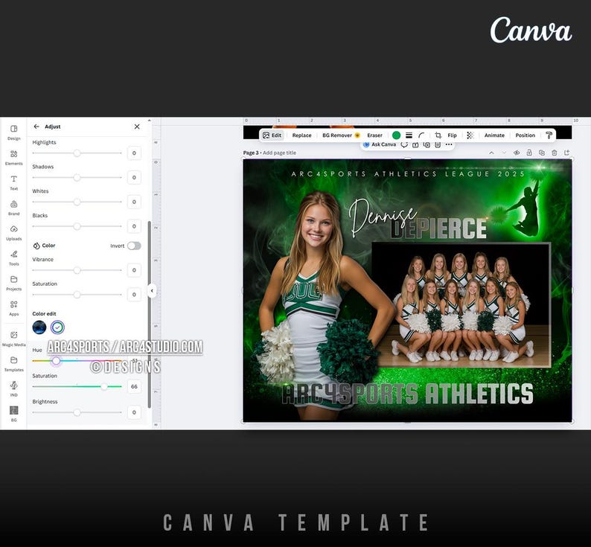The height and width of the screenshot is (547, 591).
Task: Move page up with the chevron arrow
Action: [491, 153]
